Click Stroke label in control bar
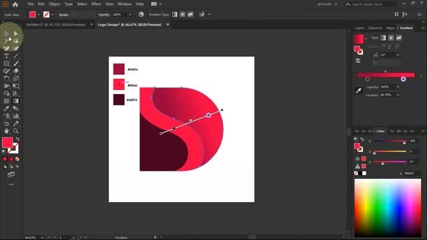The height and width of the screenshot is (240, 427). 64,15
